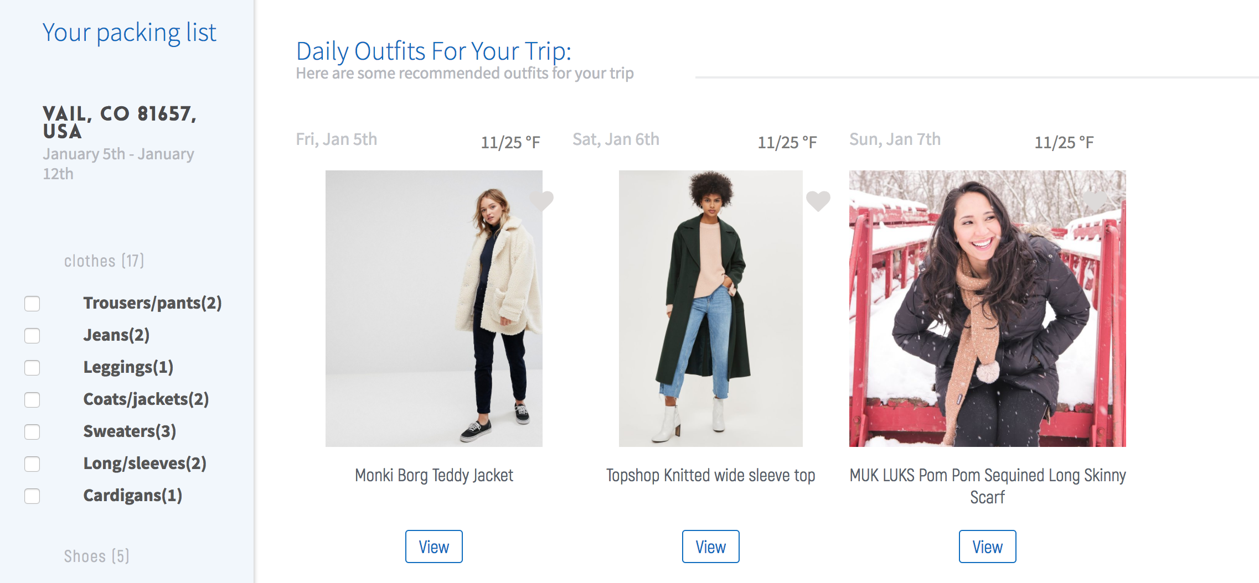The width and height of the screenshot is (1259, 583).
Task: Tick the Cardigans(1) checkbox
Action: [32, 496]
